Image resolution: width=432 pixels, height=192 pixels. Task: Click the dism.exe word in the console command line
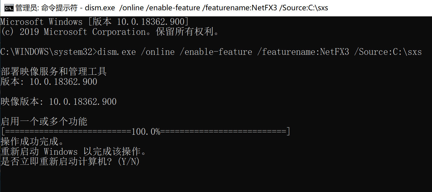click(116, 52)
